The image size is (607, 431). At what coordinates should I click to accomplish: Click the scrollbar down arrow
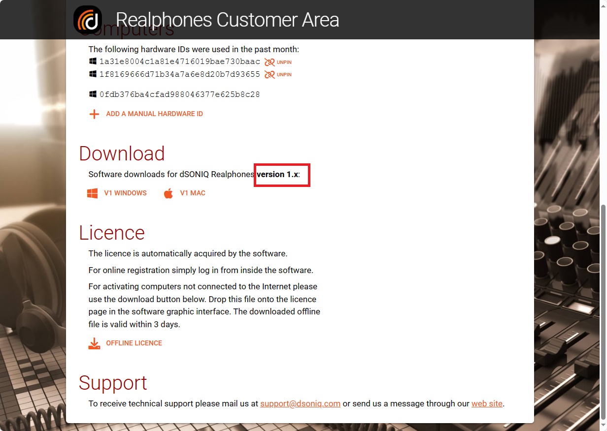coord(603,427)
